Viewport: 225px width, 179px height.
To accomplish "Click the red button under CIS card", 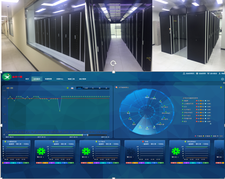I will coord(39,163).
